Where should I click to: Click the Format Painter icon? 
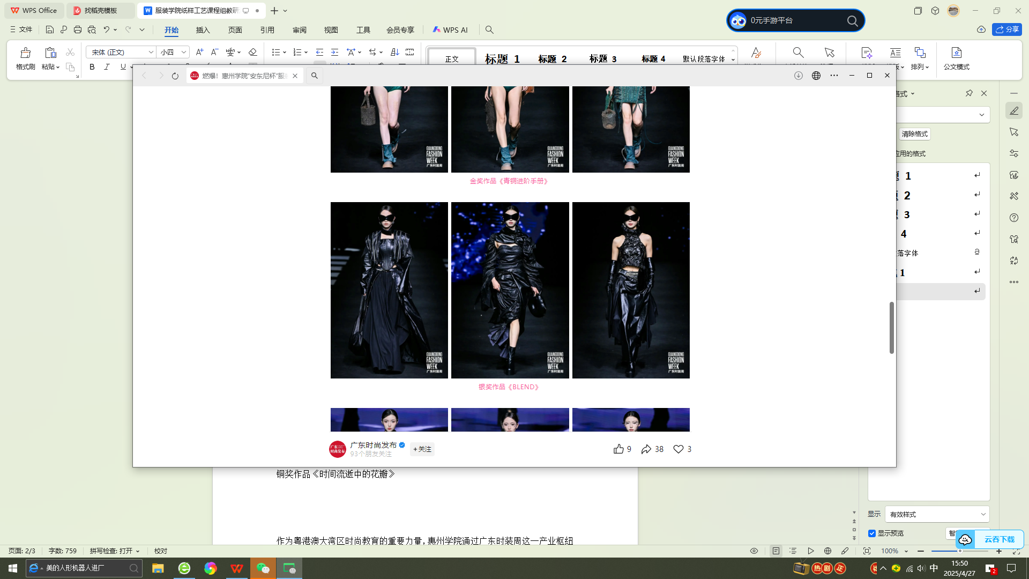pos(25,53)
